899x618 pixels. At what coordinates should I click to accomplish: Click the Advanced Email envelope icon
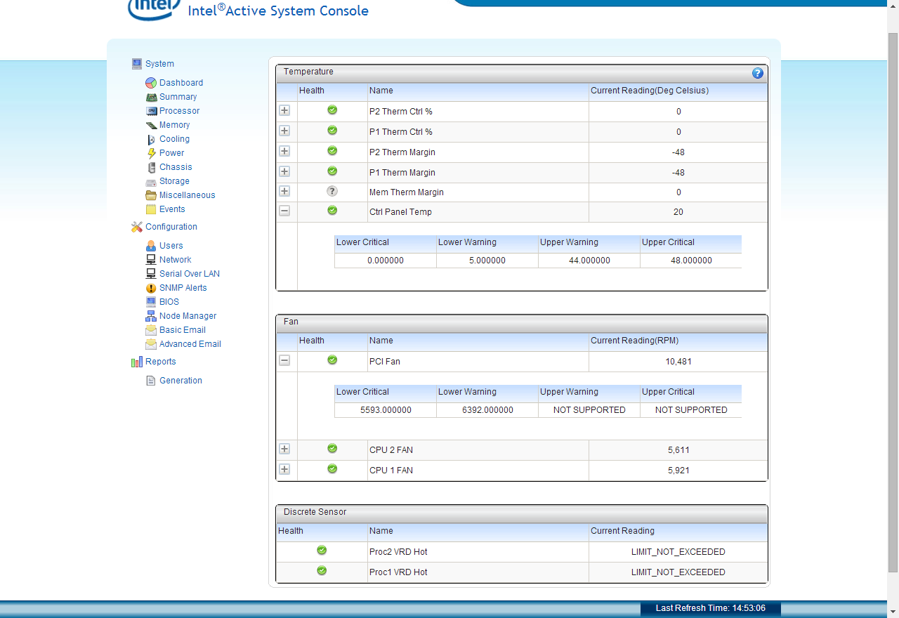[151, 344]
